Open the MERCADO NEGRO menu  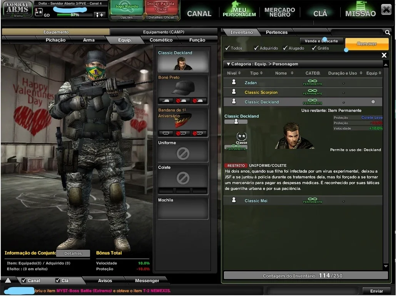[x=279, y=12]
